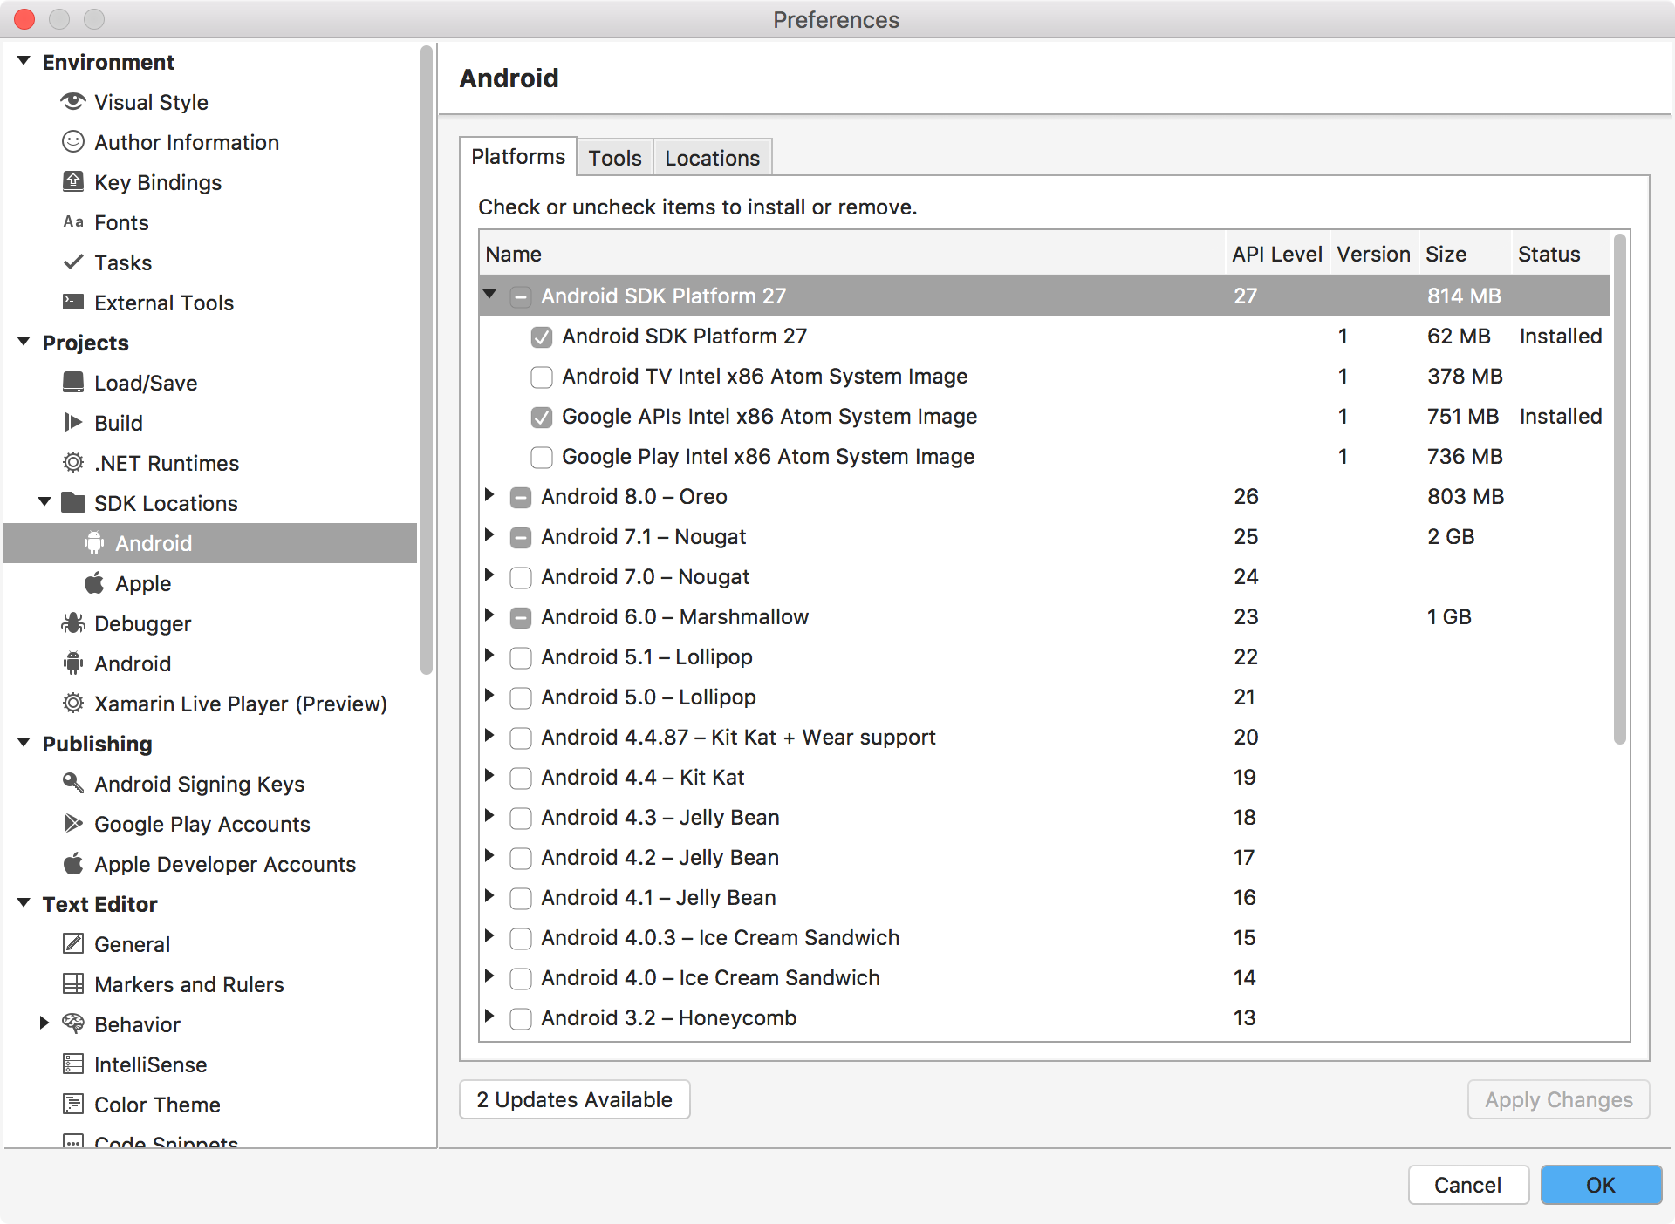Screen dimensions: 1675x1224
Task: Select the Android 4.0.3 – Ice Cream Sandwich row
Action: [1045, 938]
